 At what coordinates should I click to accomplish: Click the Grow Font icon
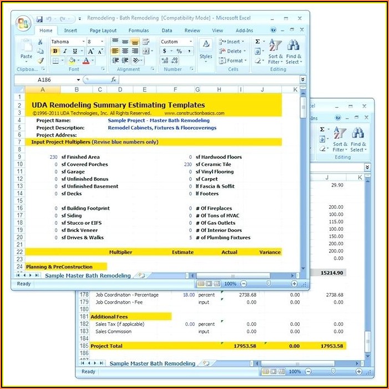click(x=91, y=52)
